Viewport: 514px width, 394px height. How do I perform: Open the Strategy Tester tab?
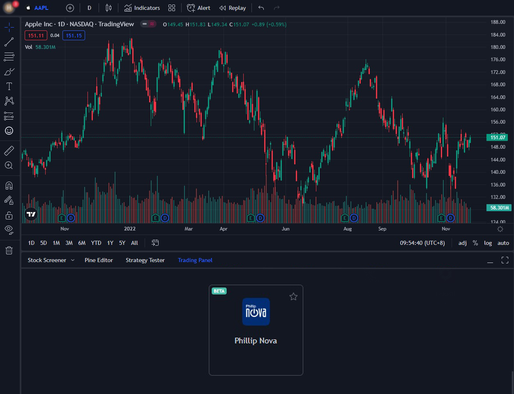pyautogui.click(x=145, y=260)
